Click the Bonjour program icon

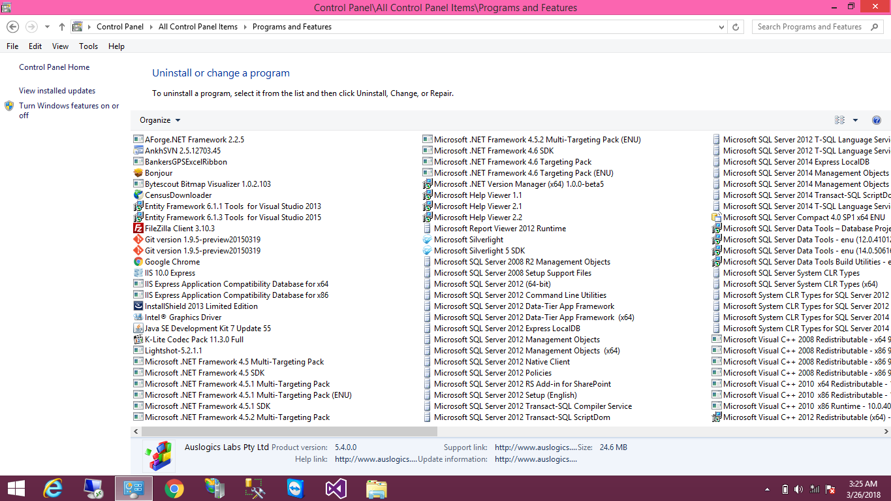pos(138,173)
